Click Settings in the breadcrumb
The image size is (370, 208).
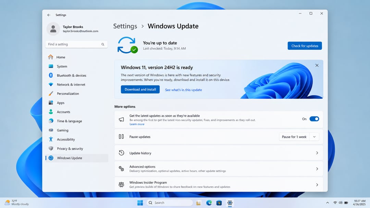125,26
